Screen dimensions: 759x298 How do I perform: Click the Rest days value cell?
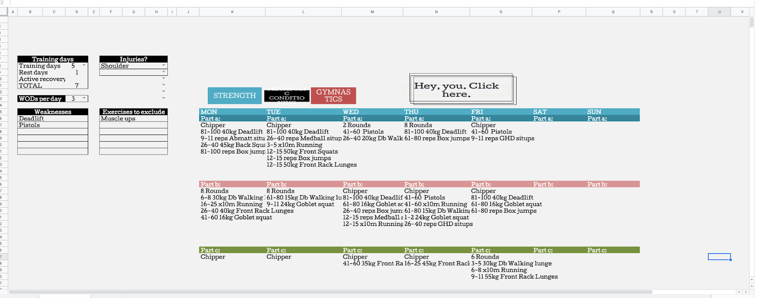point(77,72)
